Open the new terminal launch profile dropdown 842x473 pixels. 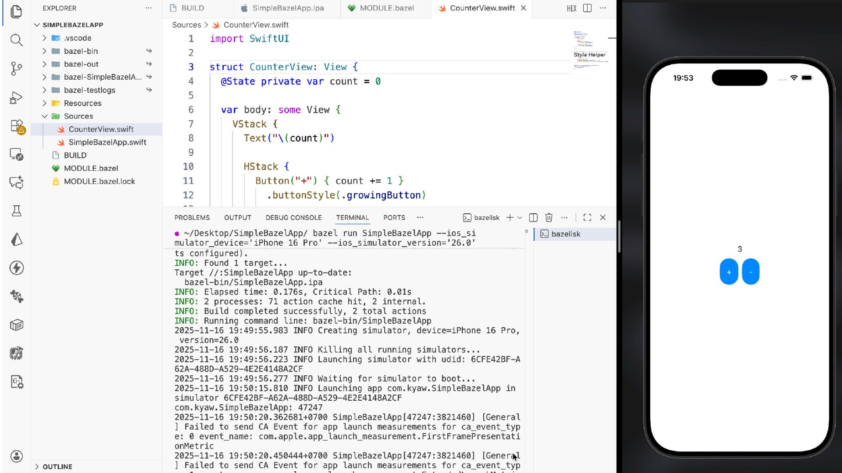pyautogui.click(x=520, y=218)
